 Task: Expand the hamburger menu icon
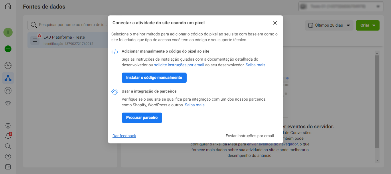click(x=8, y=18)
